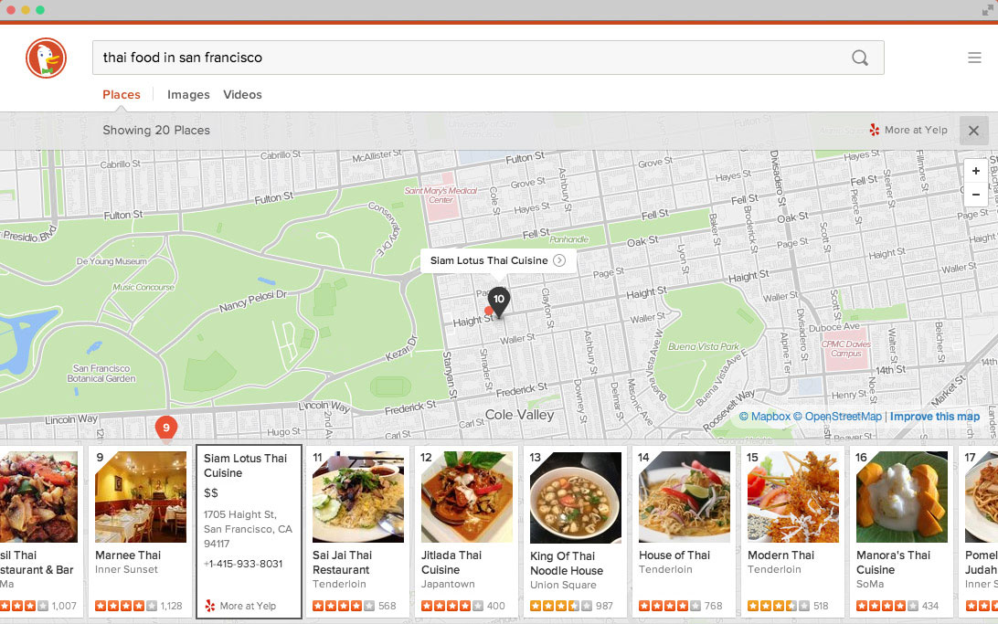Switch to the Videos tab

point(242,95)
